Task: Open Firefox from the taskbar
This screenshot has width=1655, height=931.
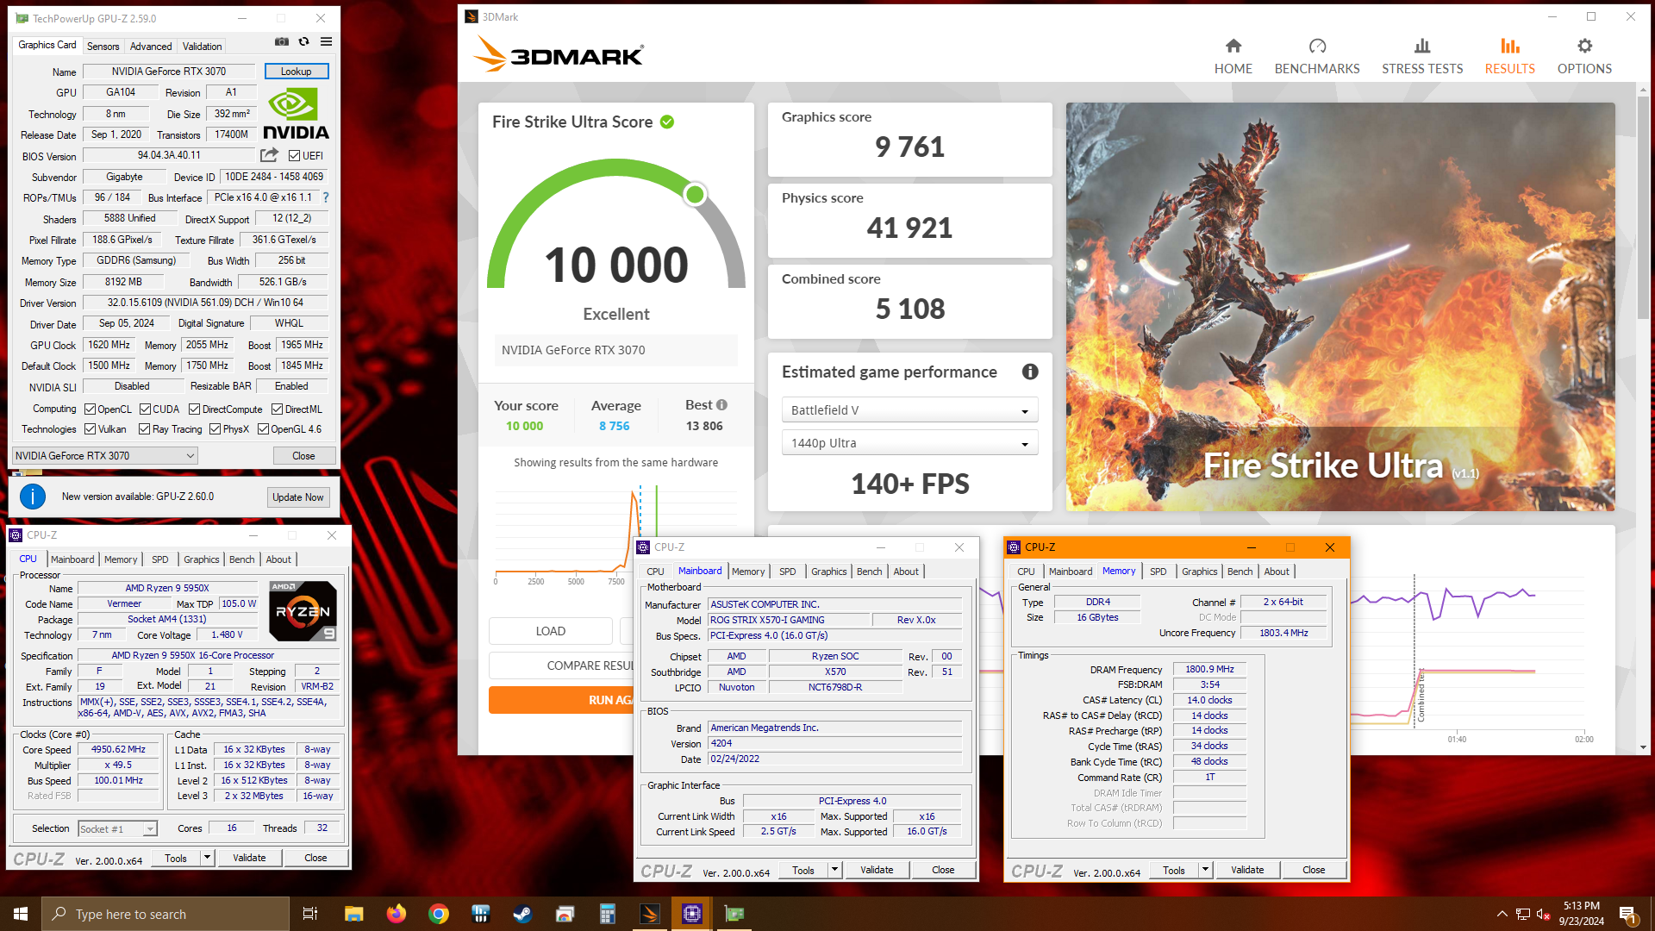Action: [x=396, y=914]
